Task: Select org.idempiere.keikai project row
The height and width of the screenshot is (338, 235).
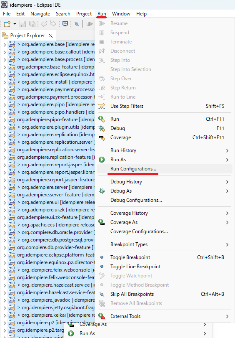Action: (56, 315)
